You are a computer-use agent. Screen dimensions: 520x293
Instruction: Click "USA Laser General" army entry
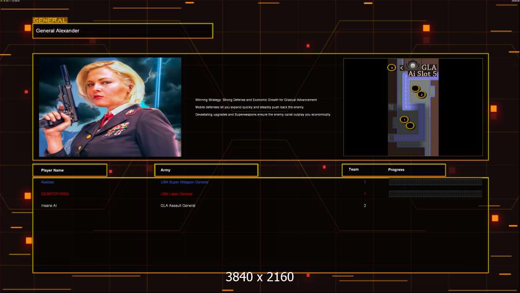(177, 194)
